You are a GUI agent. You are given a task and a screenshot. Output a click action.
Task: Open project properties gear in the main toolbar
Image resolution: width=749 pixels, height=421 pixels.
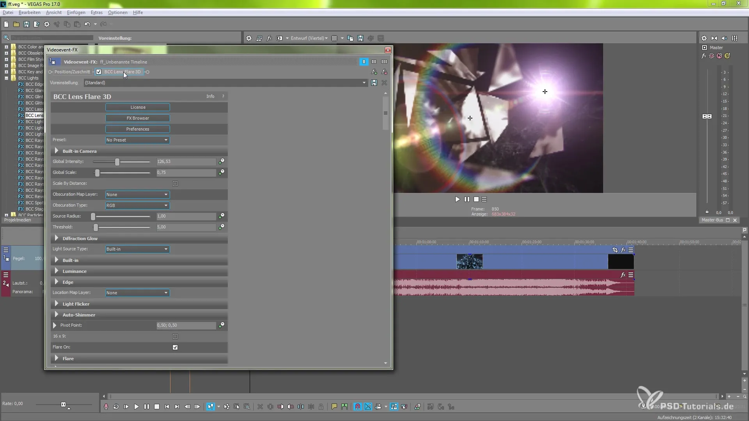click(x=47, y=24)
